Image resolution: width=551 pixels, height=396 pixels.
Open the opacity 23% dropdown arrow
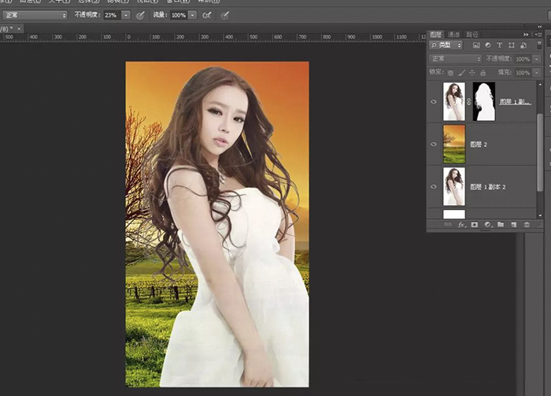[126, 15]
